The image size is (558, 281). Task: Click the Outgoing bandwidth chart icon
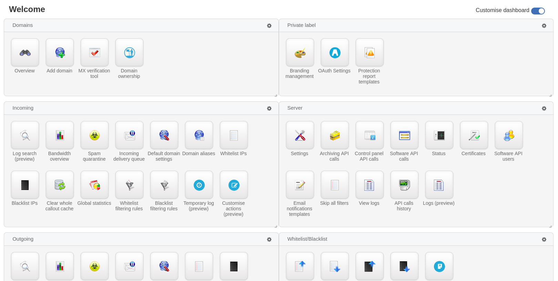tap(60, 266)
